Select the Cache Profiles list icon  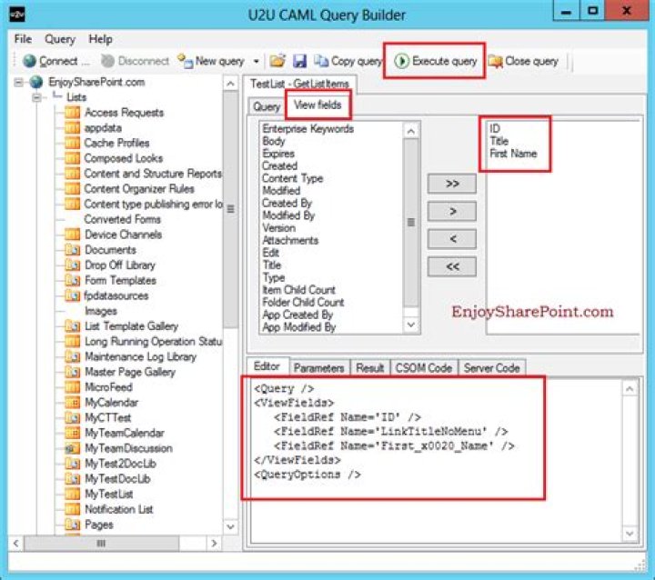tap(72, 143)
